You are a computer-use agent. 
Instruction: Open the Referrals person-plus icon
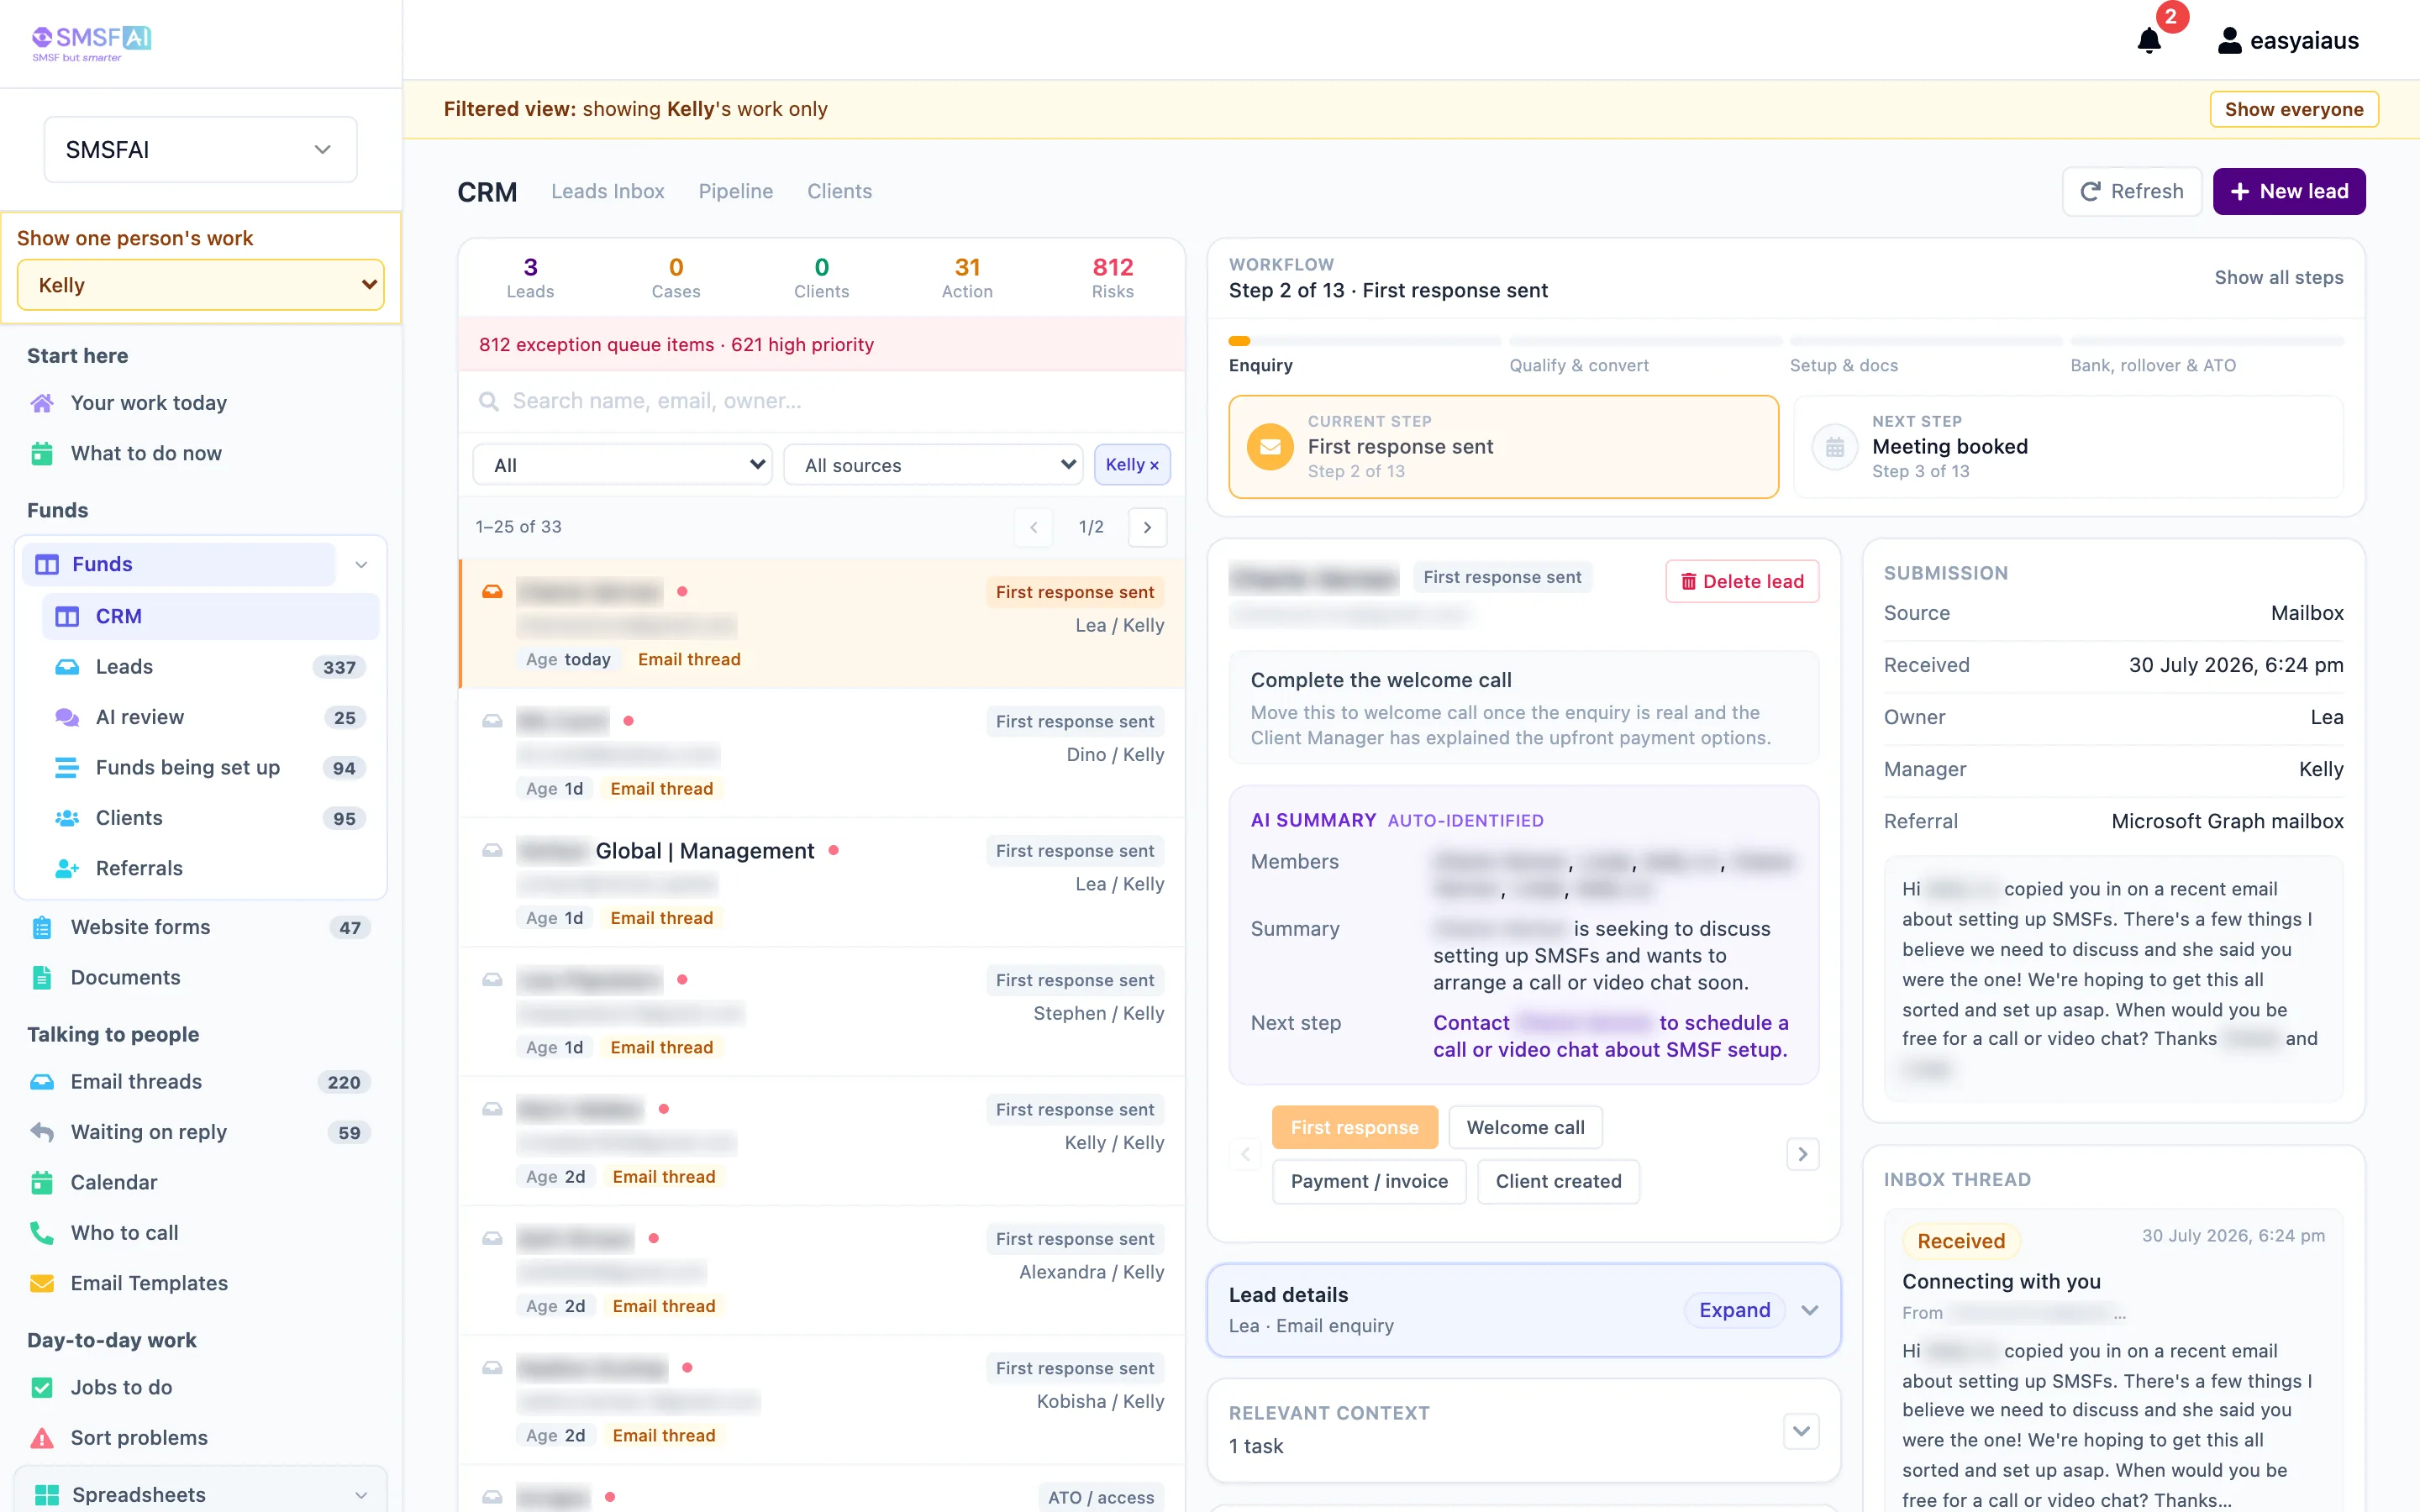67,868
